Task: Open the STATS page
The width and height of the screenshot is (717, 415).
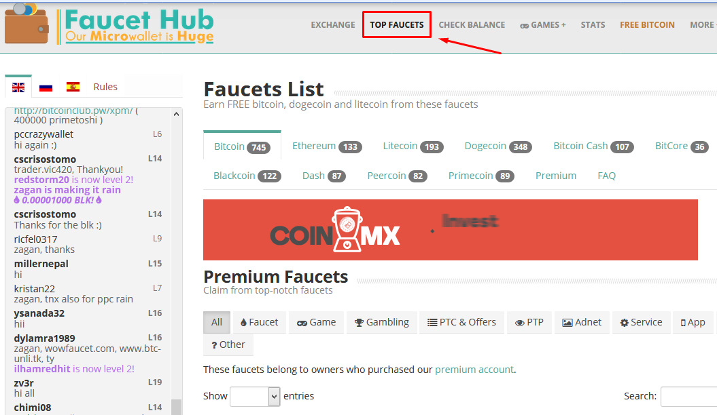Action: coord(593,25)
